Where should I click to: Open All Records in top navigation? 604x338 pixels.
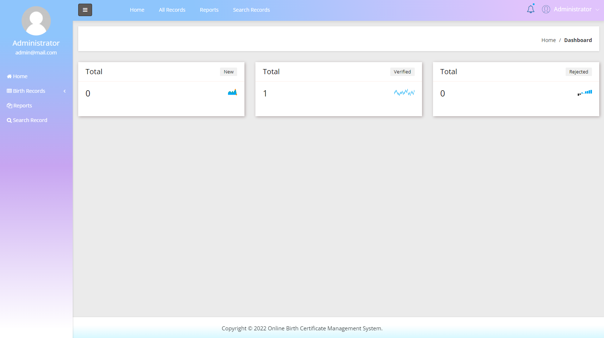coord(172,10)
